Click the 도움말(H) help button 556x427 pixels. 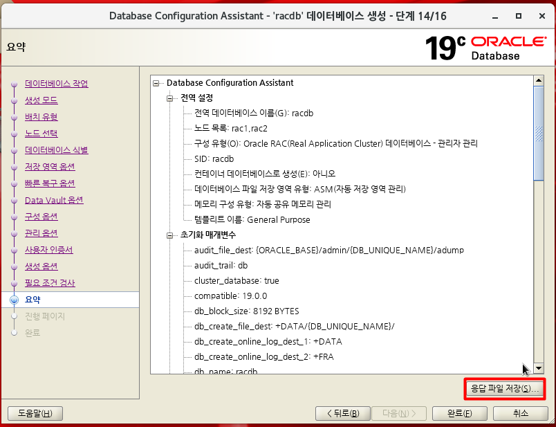[x=35, y=413]
